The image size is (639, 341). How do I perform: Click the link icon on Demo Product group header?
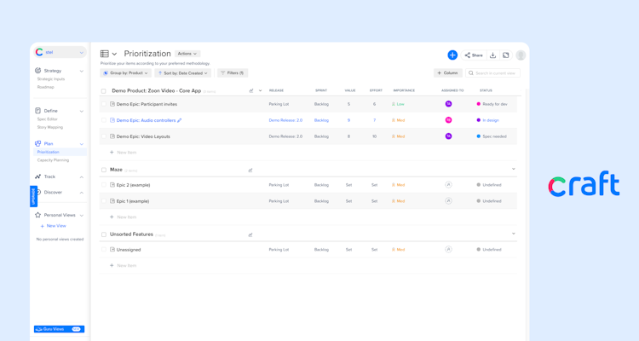click(251, 90)
